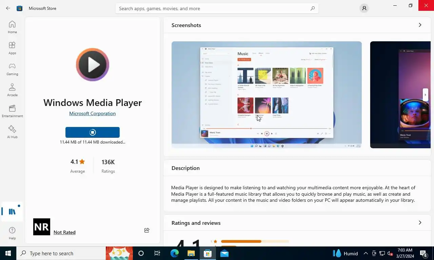The height and width of the screenshot is (260, 434).
Task: Open the Humid weather widget
Action: (x=346, y=253)
